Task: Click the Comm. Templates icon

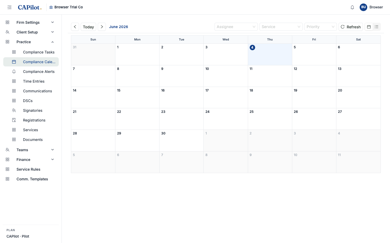Action: [8, 179]
